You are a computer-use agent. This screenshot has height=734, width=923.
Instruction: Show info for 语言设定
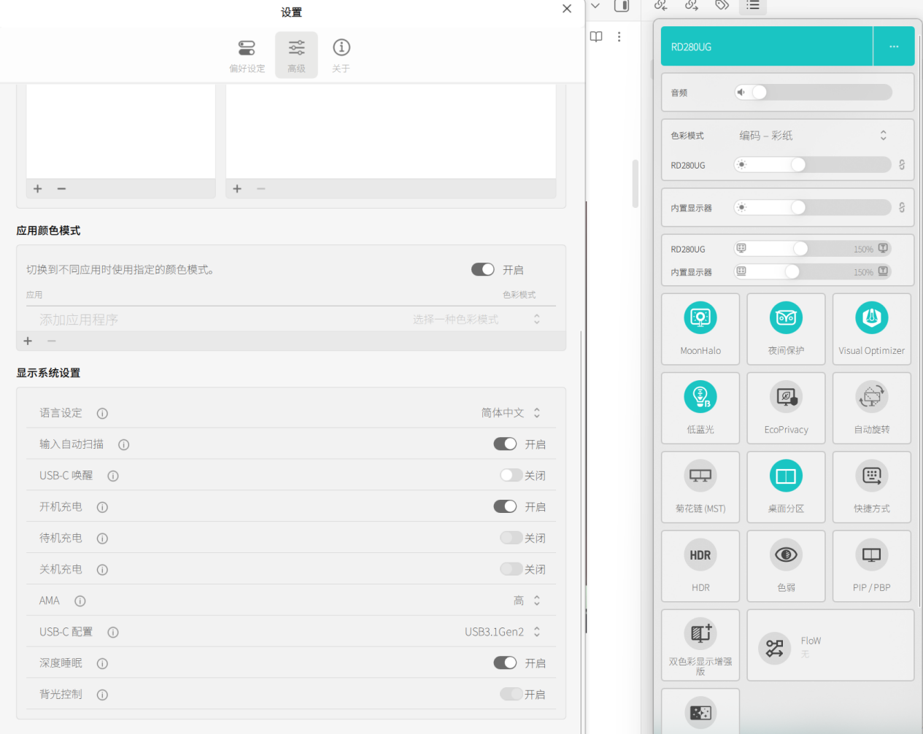point(102,413)
